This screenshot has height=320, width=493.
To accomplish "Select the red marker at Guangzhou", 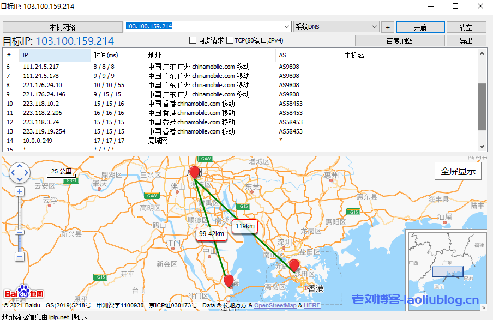I will click(194, 173).
